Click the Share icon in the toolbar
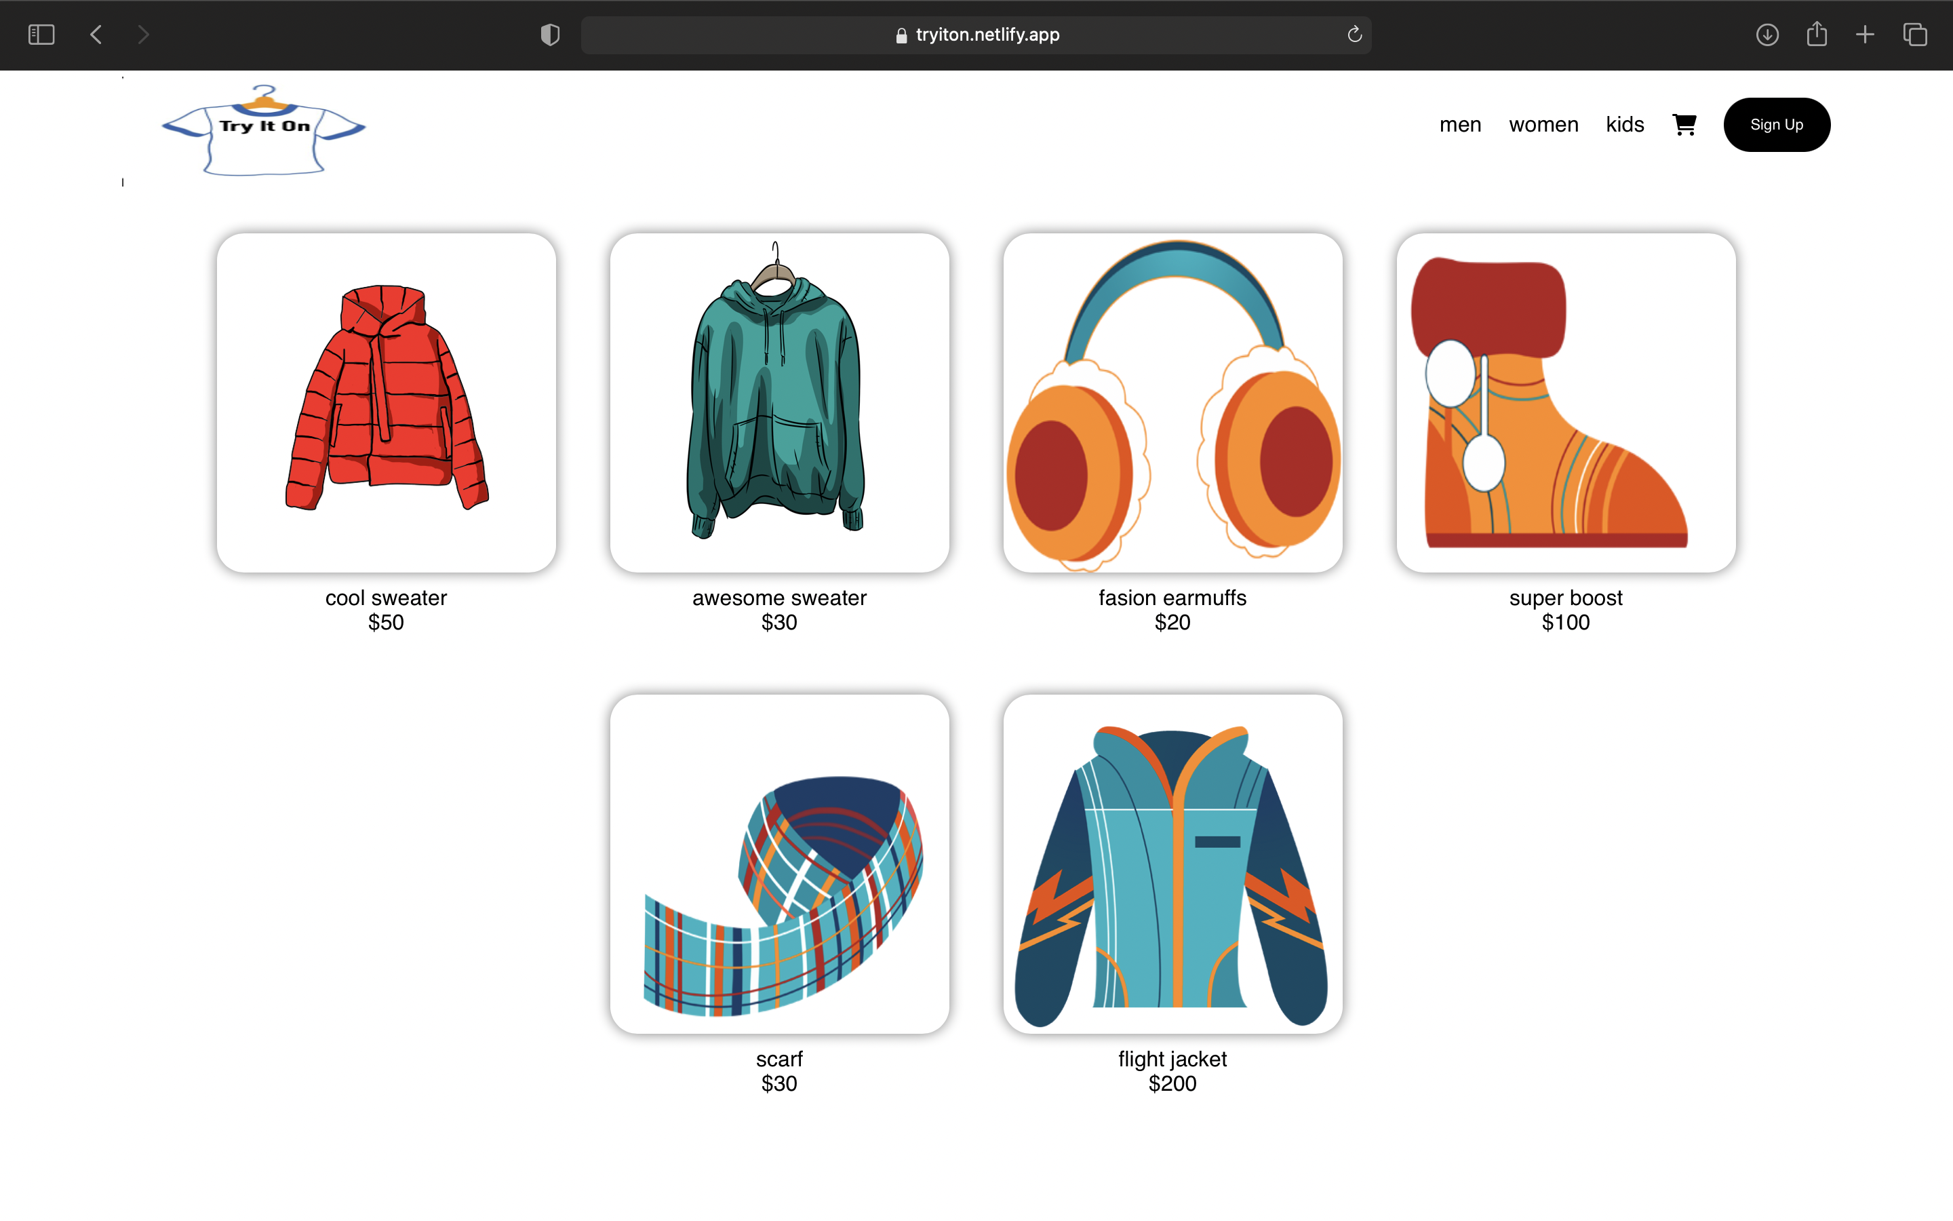Screen dimensions: 1953x1221 (x=1817, y=35)
